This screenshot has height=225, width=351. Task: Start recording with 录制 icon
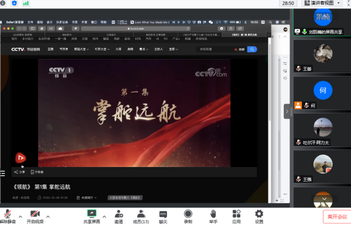[x=188, y=215]
